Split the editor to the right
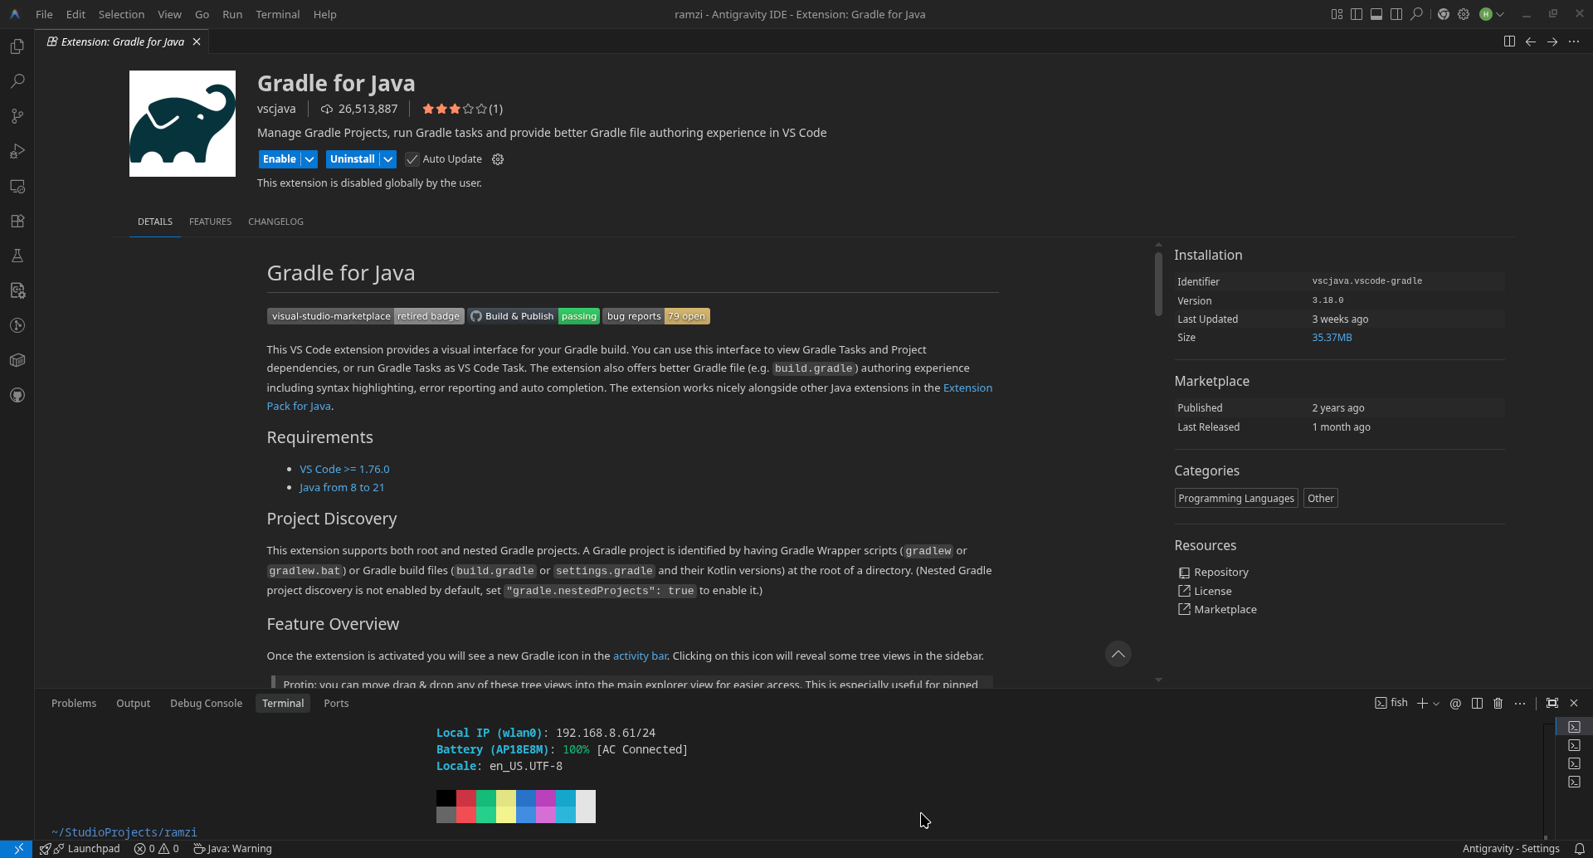The image size is (1593, 858). pos(1509,41)
